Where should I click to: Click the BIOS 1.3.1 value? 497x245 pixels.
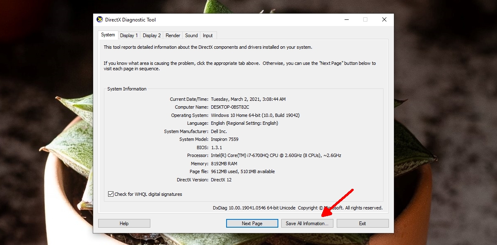coord(217,147)
